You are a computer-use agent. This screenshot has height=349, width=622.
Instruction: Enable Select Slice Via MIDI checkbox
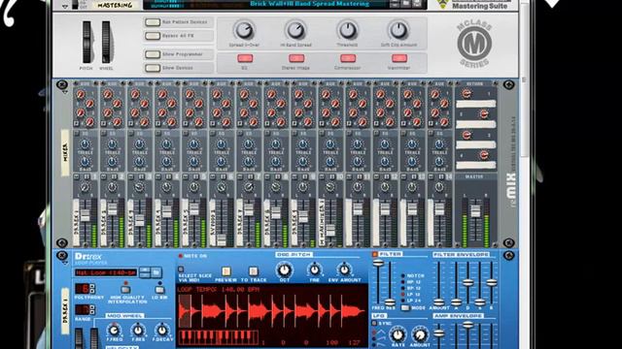181,270
